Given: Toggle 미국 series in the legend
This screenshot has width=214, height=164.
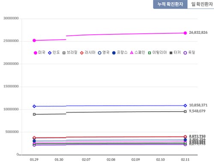Looking at the screenshot, I should (x=39, y=53).
